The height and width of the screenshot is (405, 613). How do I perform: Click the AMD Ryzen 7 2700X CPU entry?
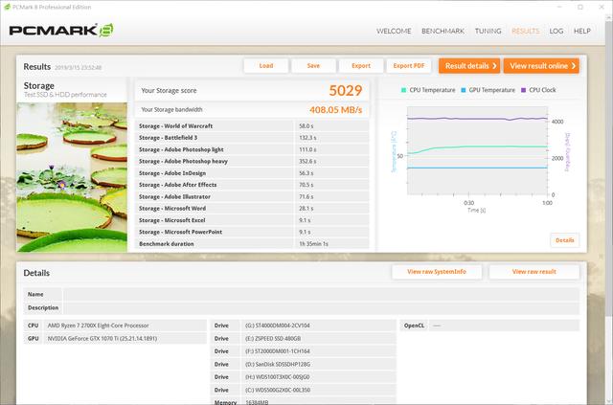click(x=125, y=326)
